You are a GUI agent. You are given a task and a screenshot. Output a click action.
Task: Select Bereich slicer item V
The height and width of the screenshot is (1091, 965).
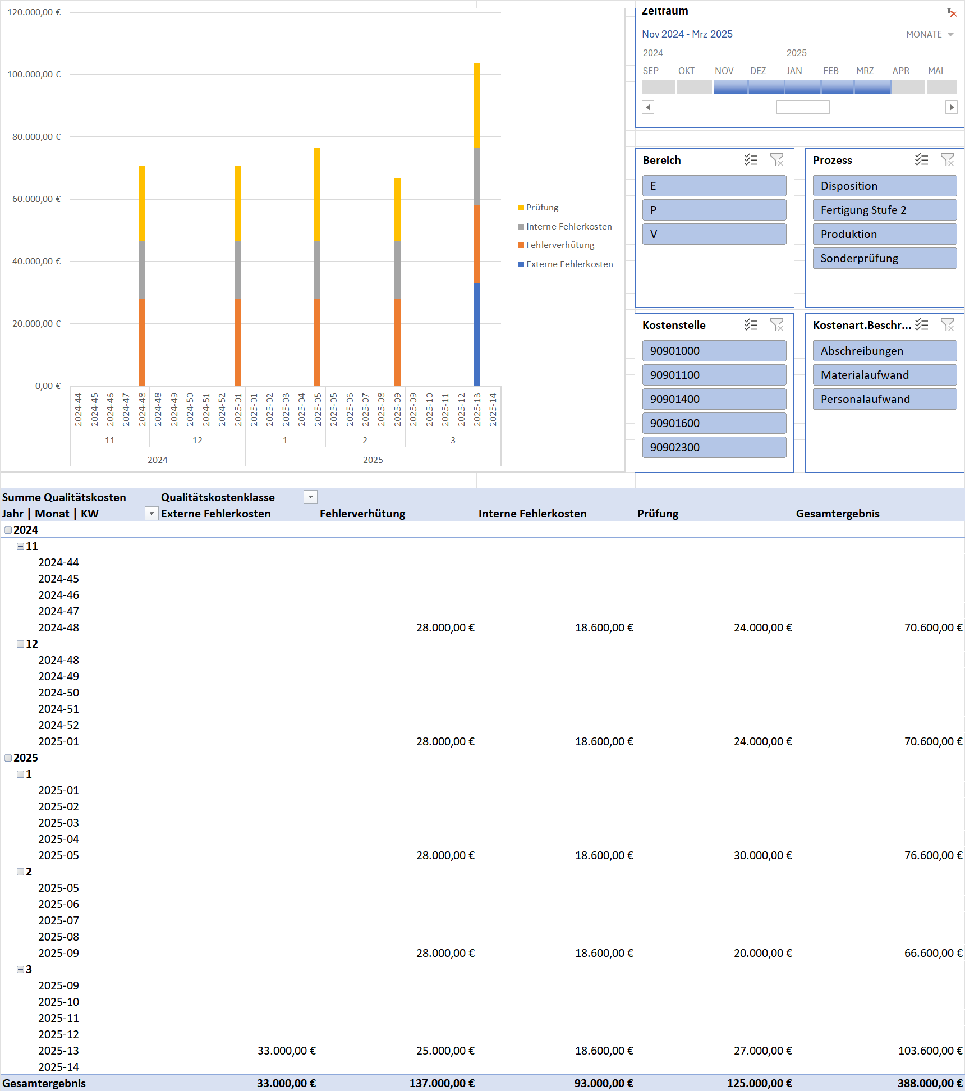[714, 234]
